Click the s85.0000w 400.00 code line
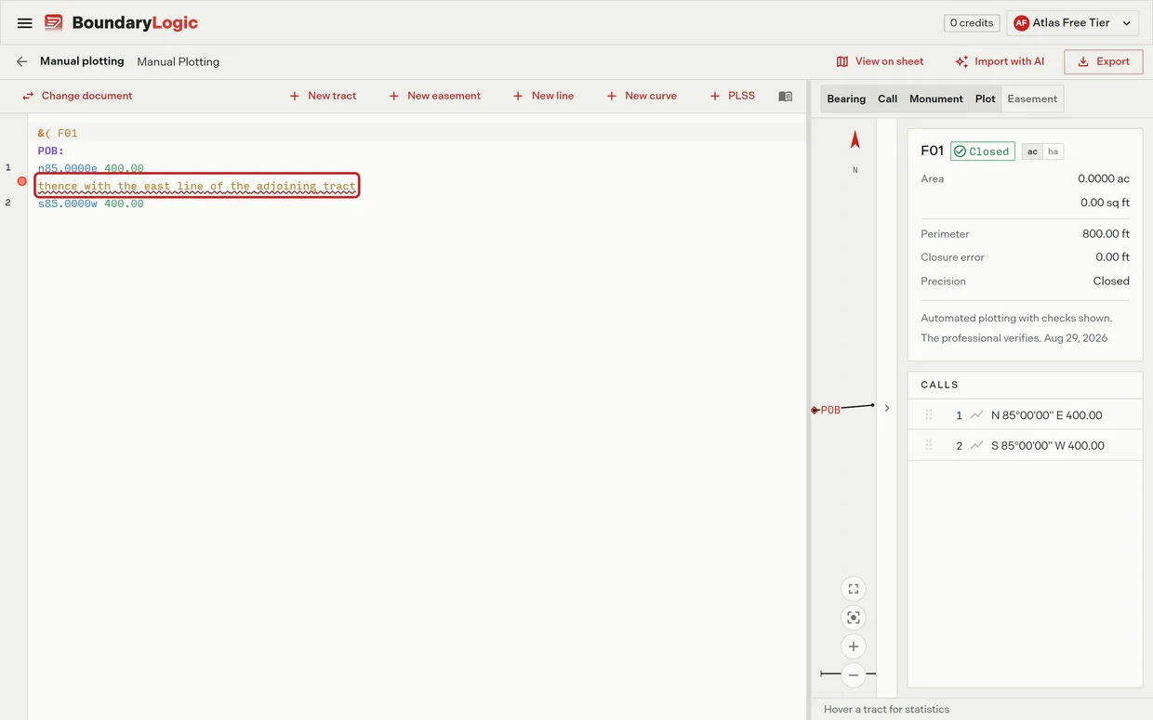 (x=91, y=203)
